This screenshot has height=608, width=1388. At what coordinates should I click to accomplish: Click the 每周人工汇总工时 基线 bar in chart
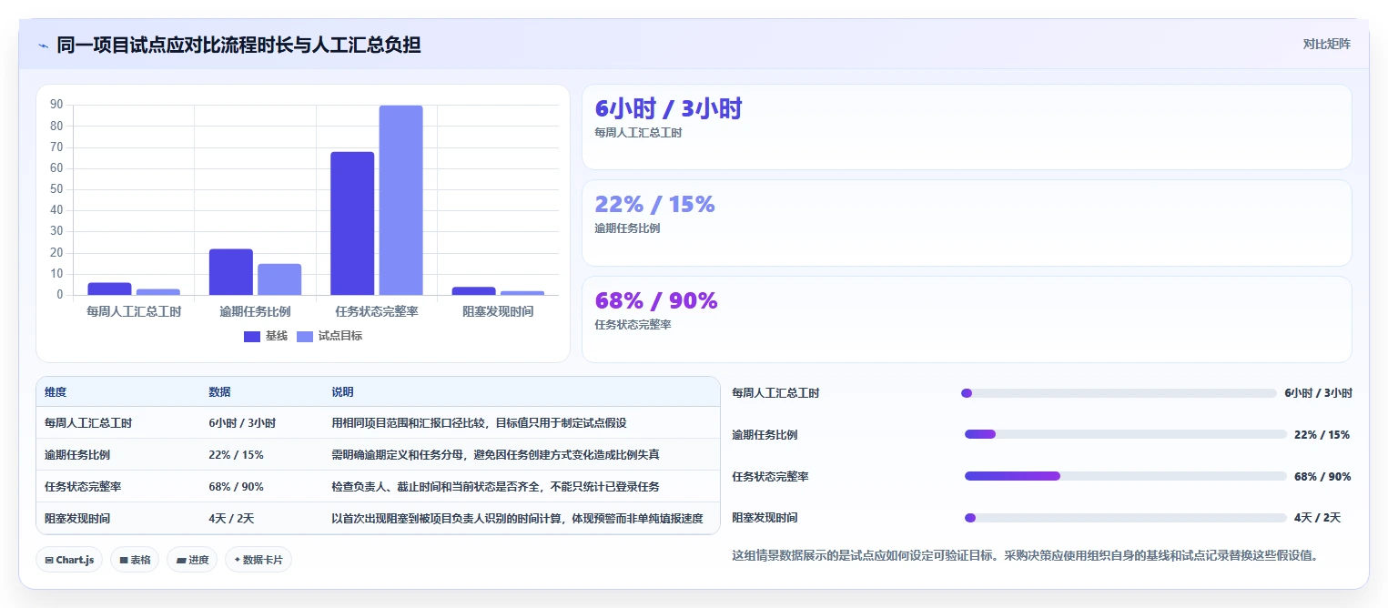click(109, 289)
